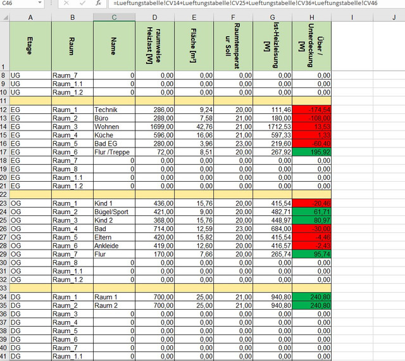This screenshot has width=405, height=361.
Task: Open the Insert Function fx icon
Action: point(99,3)
